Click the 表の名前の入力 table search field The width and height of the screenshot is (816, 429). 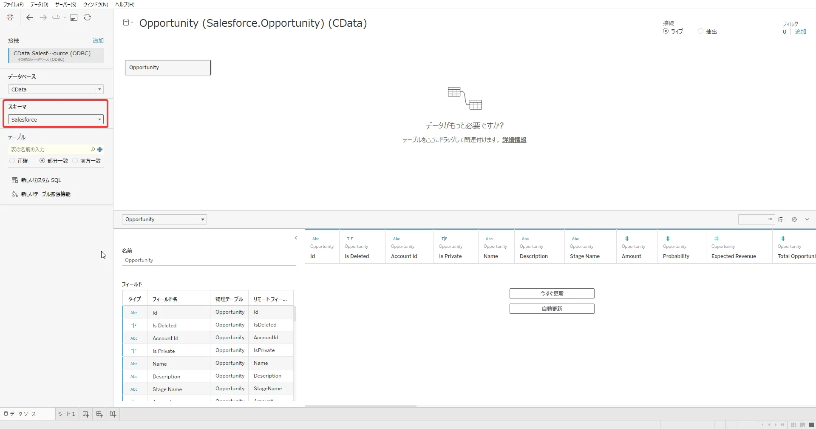tap(47, 149)
